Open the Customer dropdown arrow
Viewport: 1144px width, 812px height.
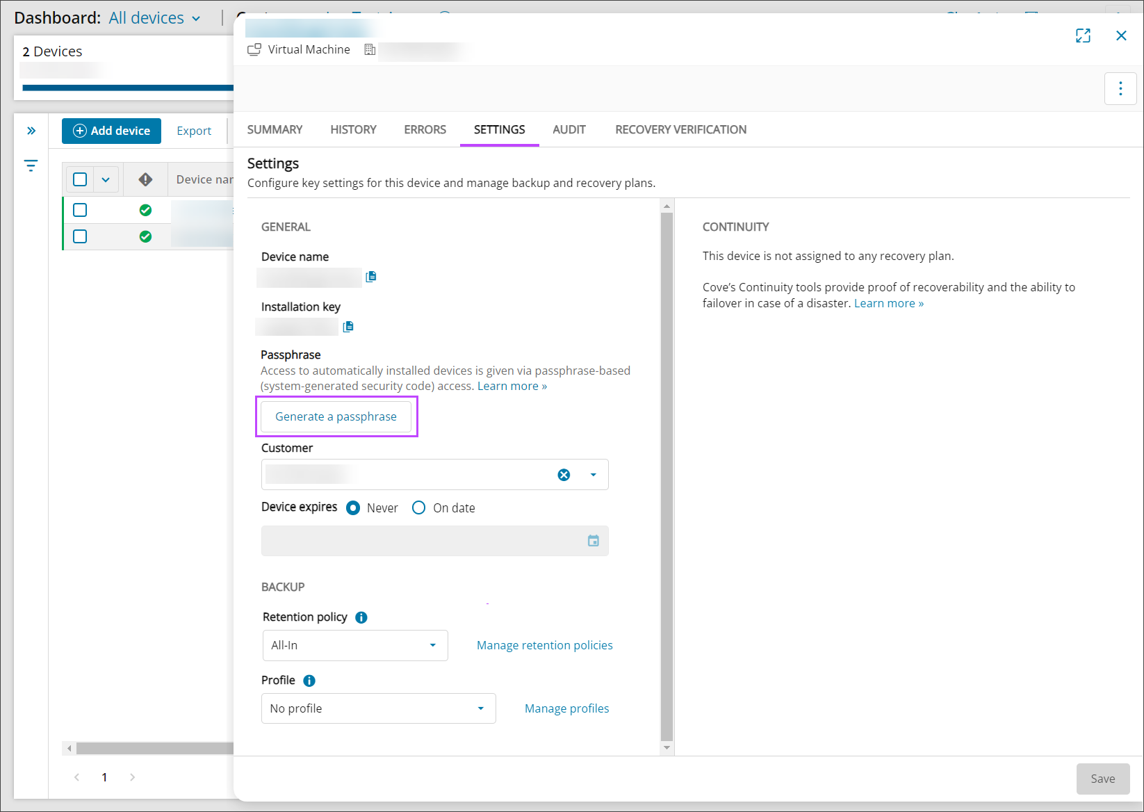[593, 475]
